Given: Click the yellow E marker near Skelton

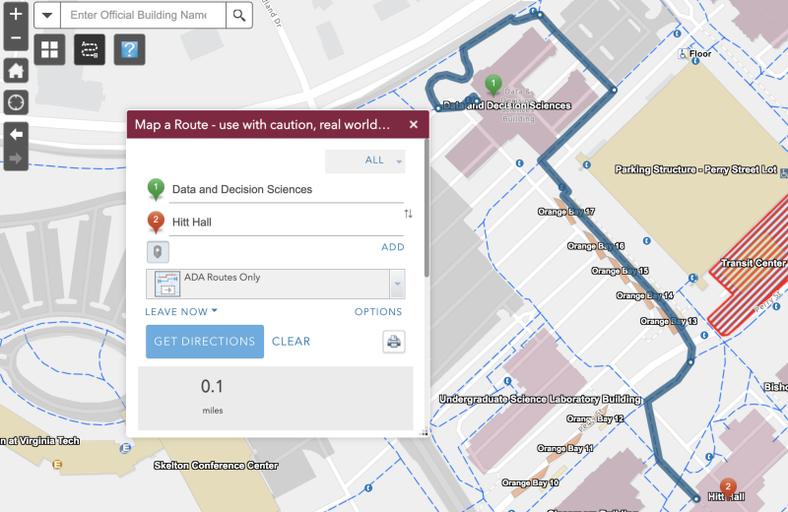Looking at the screenshot, I should (57, 465).
